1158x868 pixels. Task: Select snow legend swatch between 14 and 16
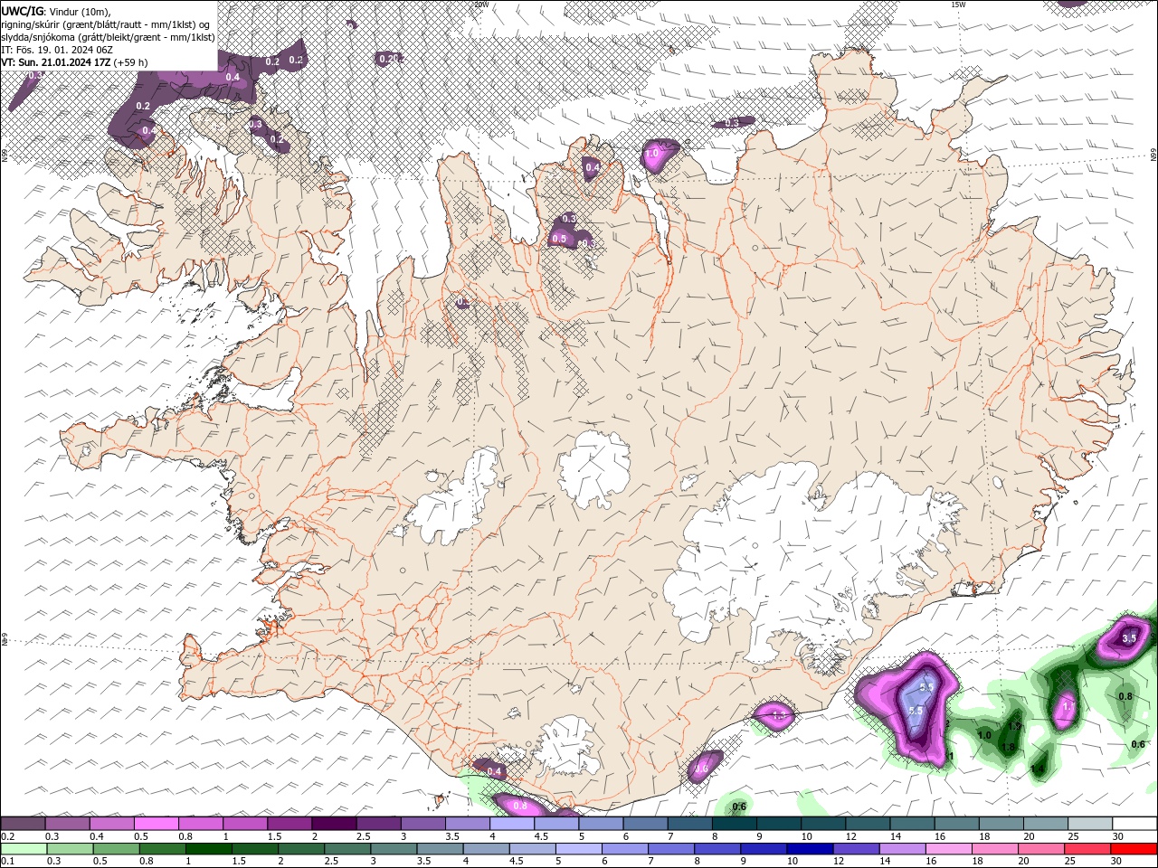tap(913, 824)
